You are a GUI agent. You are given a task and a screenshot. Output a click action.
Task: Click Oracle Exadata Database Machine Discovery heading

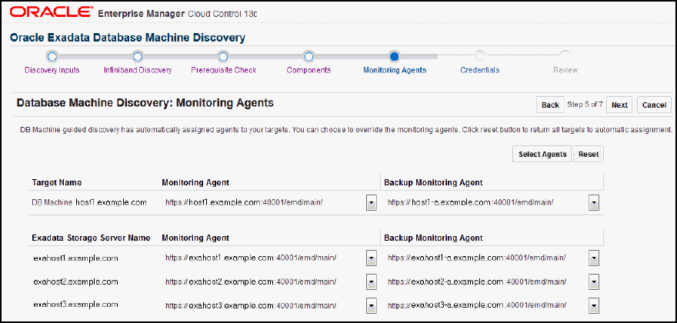[x=128, y=38]
